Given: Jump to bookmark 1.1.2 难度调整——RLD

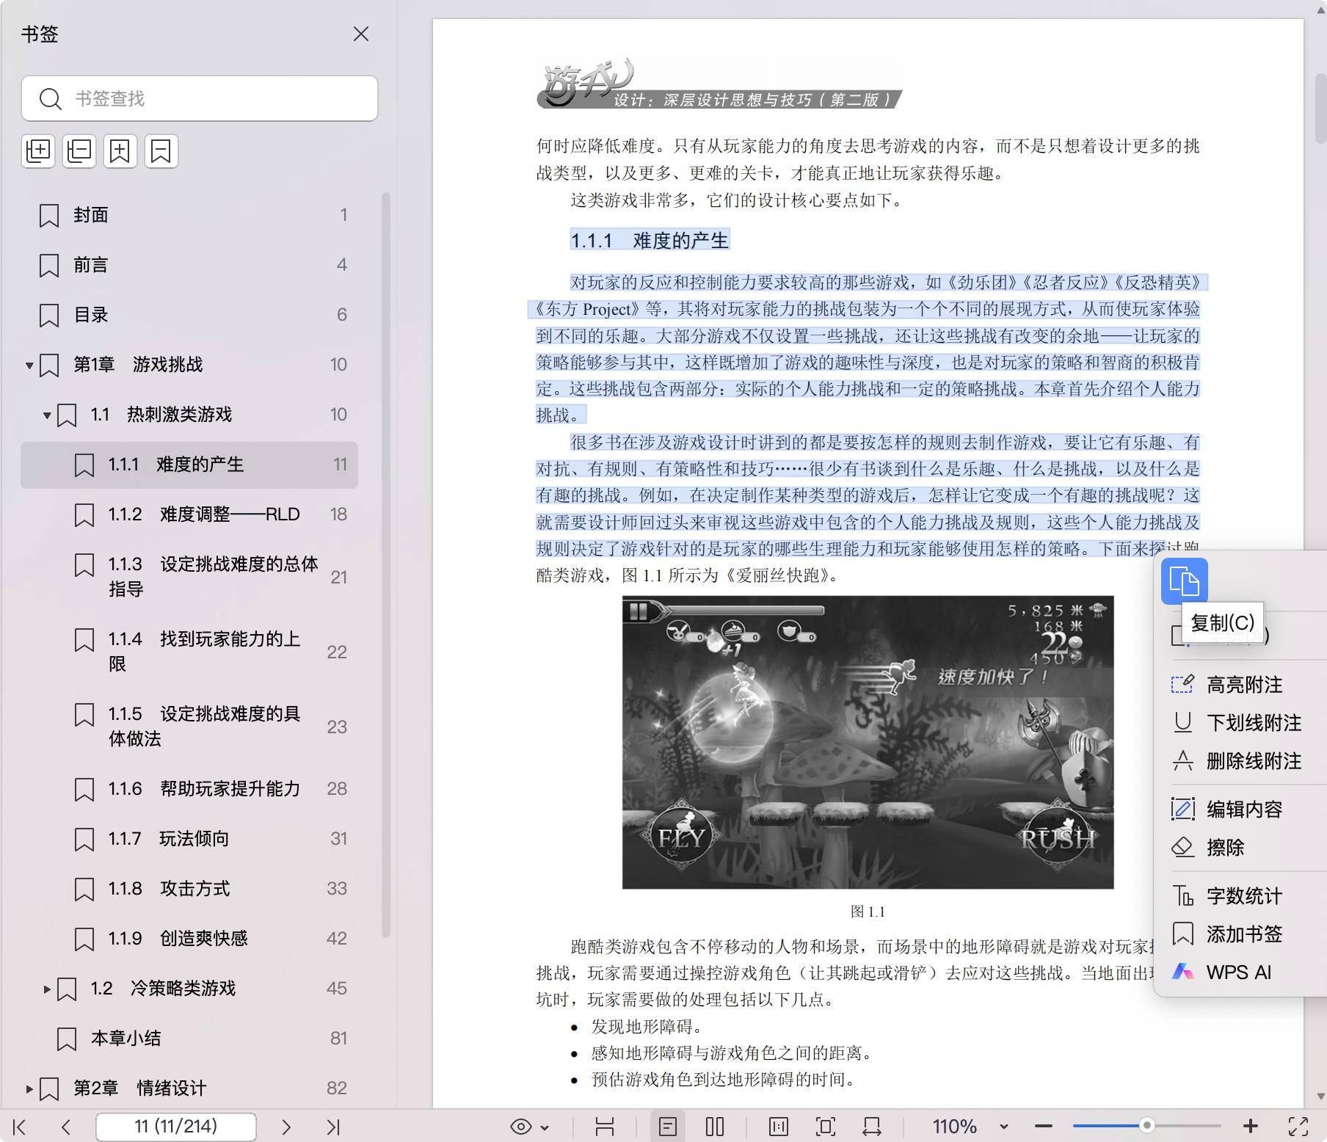Looking at the screenshot, I should (189, 514).
